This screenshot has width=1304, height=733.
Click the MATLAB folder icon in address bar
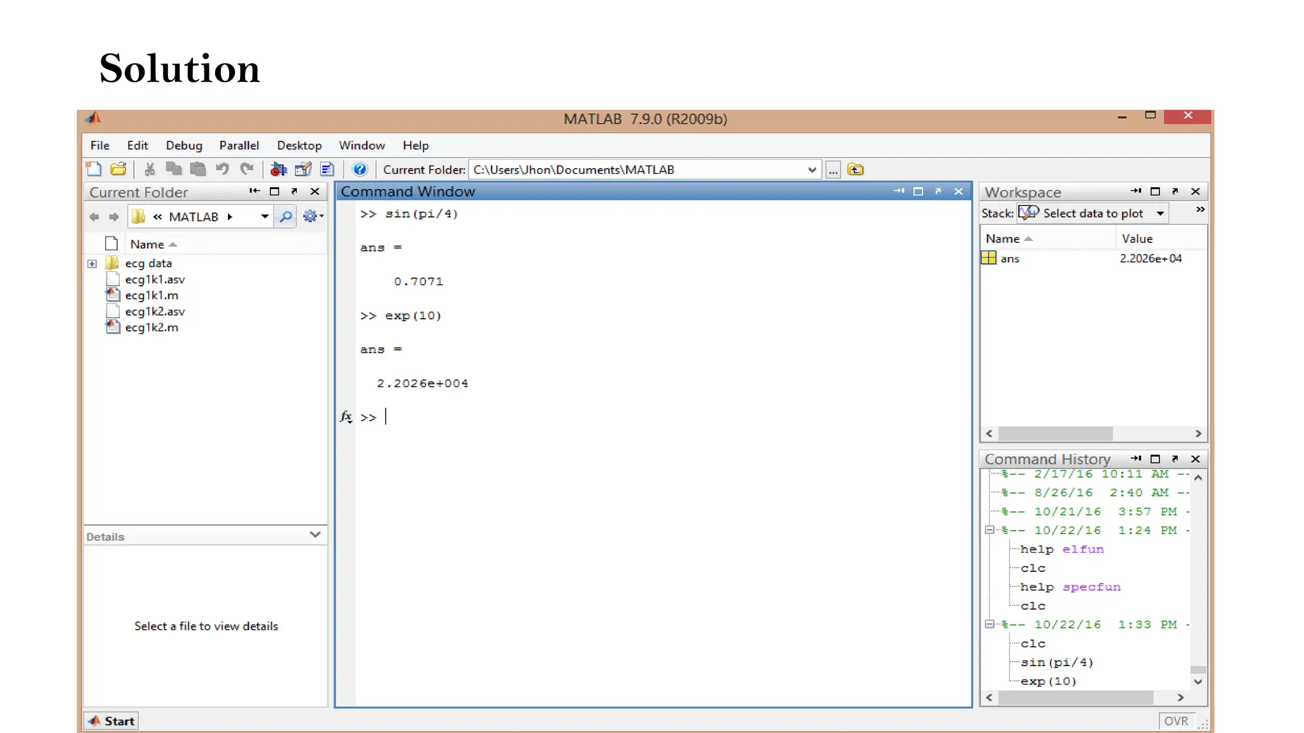pos(138,216)
